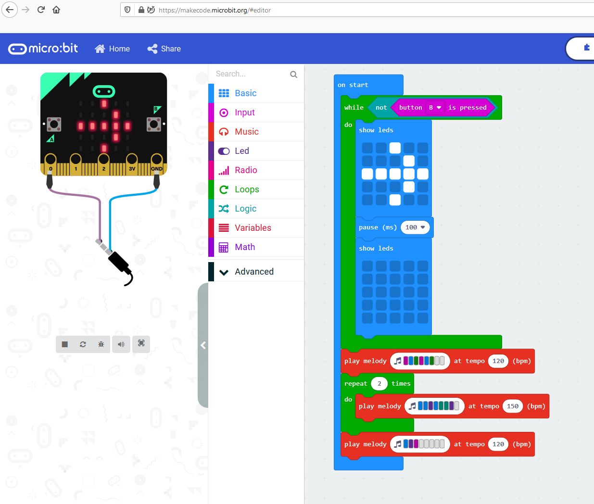Viewport: 594px width, 504px height.
Task: Stop the simulator with the square button
Action: coord(65,344)
